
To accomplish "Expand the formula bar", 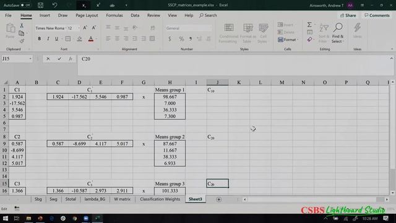I will coord(391,58).
